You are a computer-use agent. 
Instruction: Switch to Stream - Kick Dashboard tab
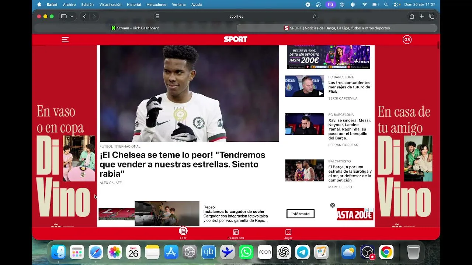[135, 28]
